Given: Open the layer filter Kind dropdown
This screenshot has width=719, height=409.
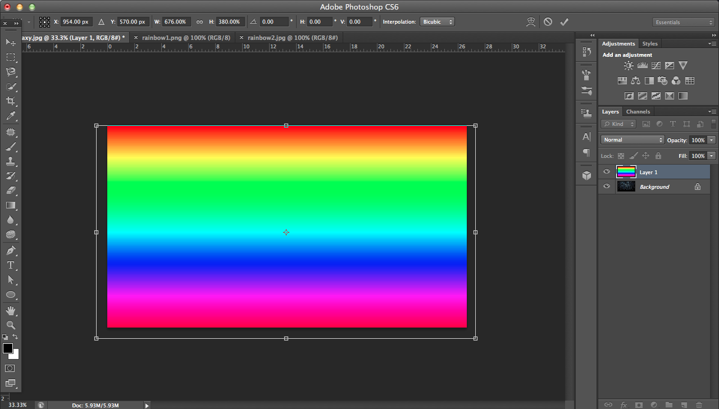Looking at the screenshot, I should pyautogui.click(x=618, y=124).
